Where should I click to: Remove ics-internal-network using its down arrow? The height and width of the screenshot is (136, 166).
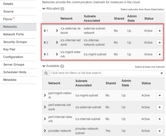point(160,42)
